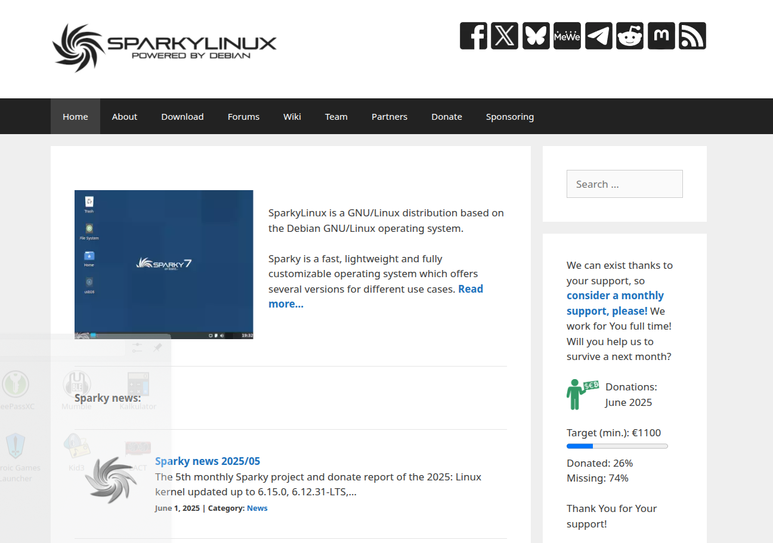Open the RSS feed icon
Image resolution: width=773 pixels, height=543 pixels.
(692, 36)
